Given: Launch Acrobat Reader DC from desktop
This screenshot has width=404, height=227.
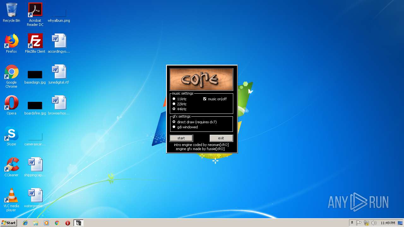Looking at the screenshot, I should tap(35, 15).
